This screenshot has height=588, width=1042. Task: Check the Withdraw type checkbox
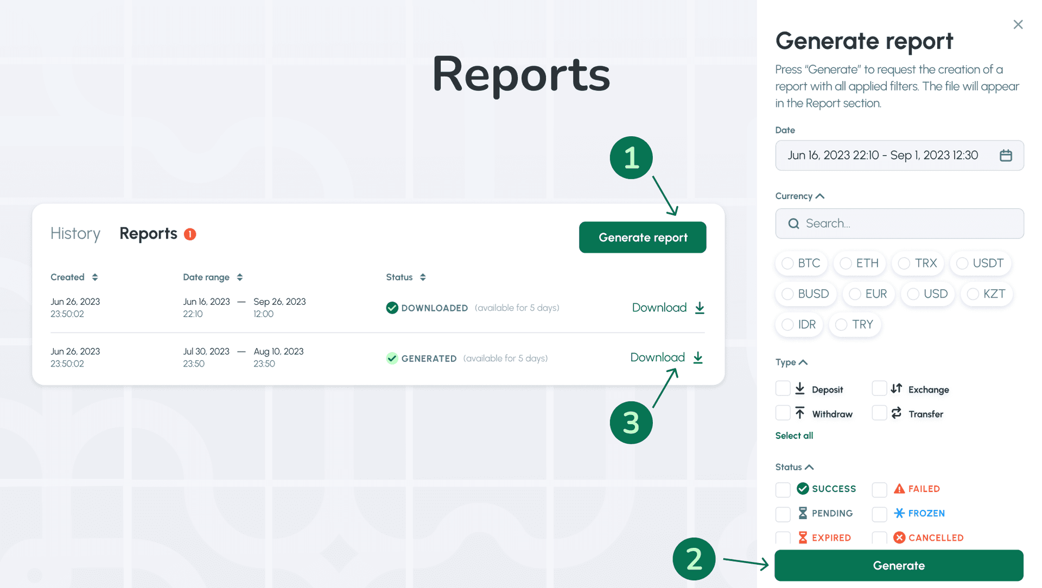[x=783, y=413]
